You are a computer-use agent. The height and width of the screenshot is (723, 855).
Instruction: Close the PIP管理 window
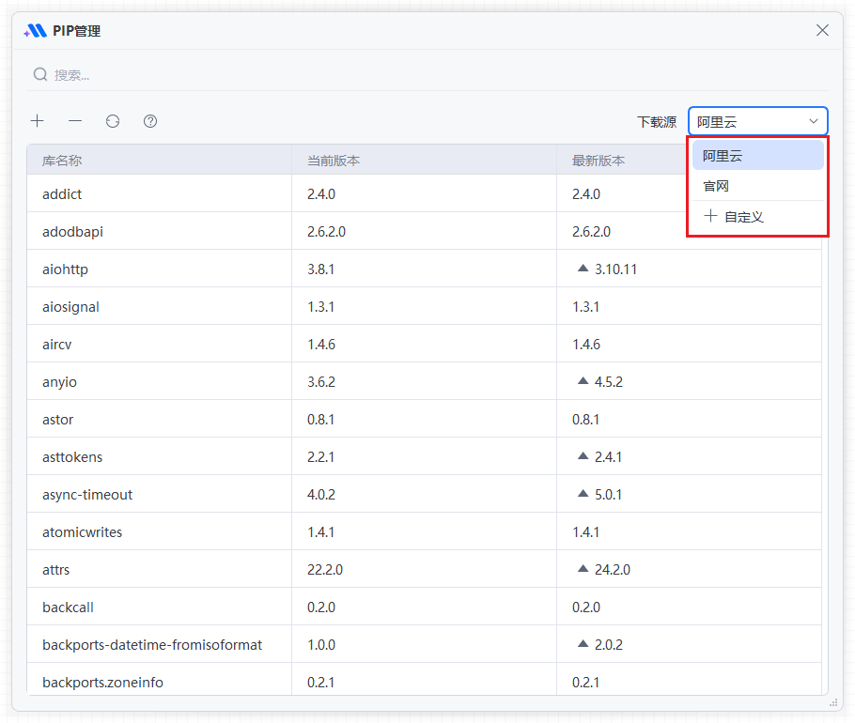point(822,30)
